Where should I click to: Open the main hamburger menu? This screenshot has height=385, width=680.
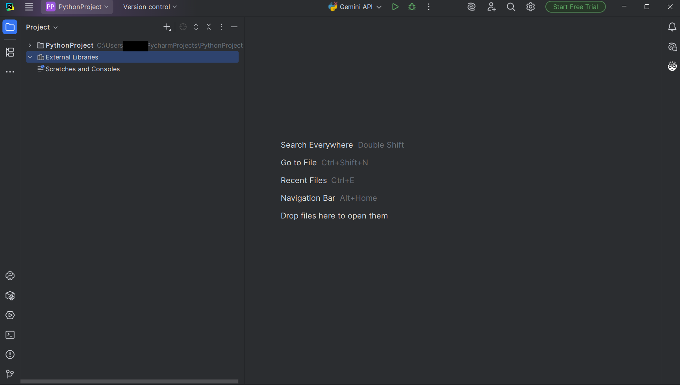point(29,7)
